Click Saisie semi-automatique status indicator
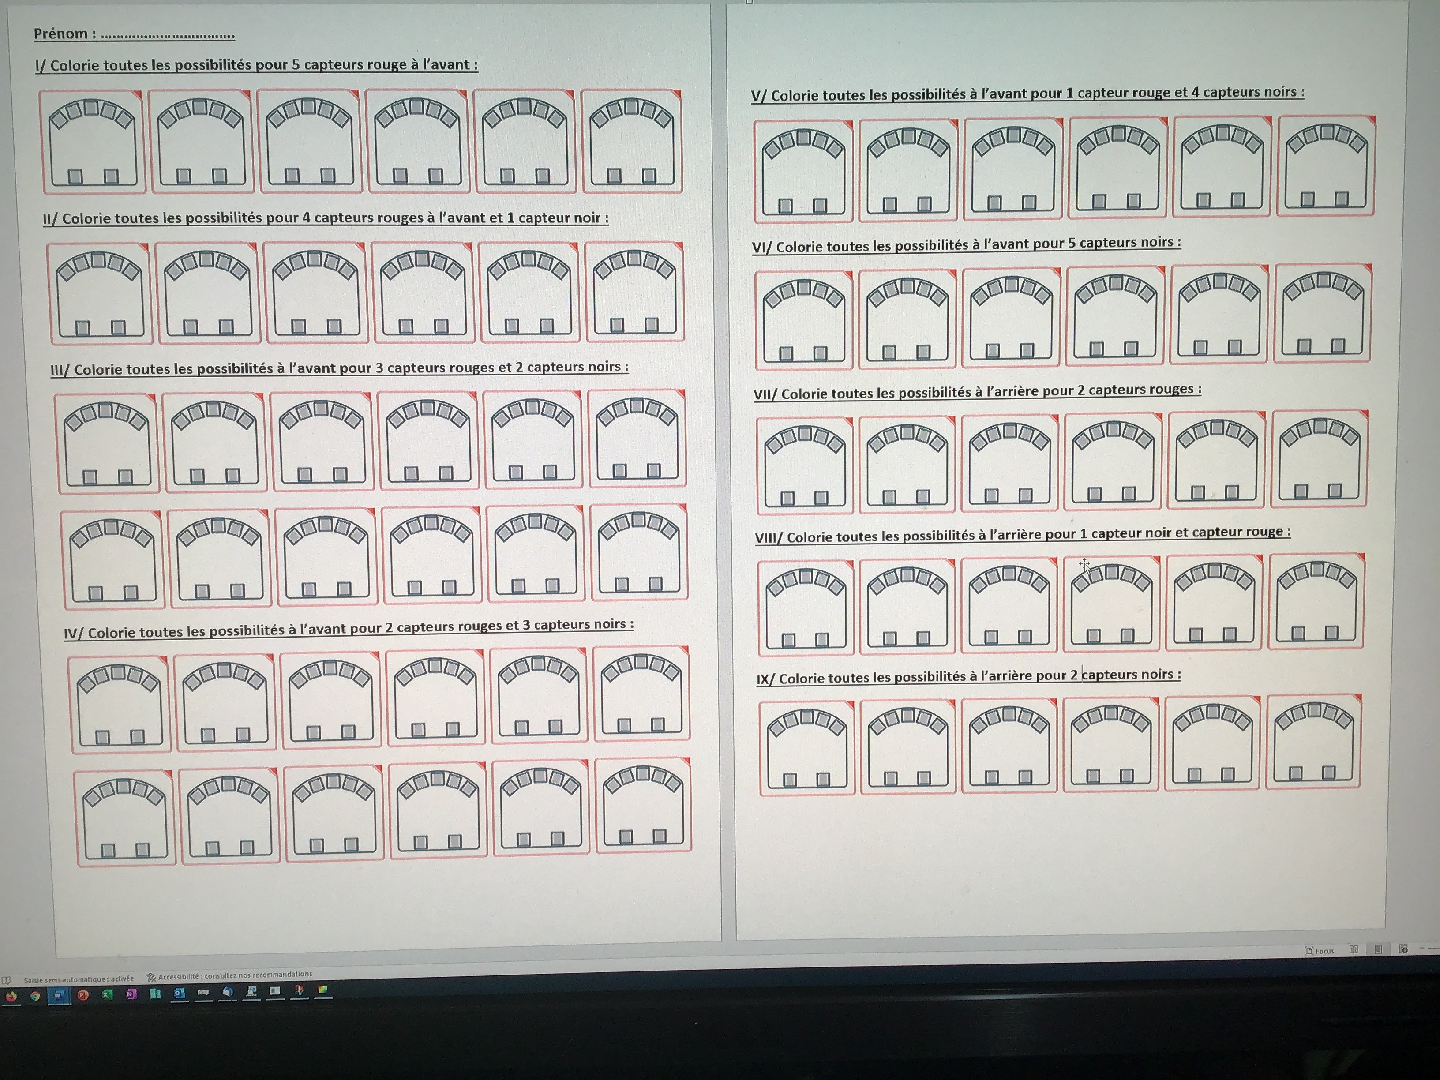The height and width of the screenshot is (1080, 1440). tap(78, 979)
